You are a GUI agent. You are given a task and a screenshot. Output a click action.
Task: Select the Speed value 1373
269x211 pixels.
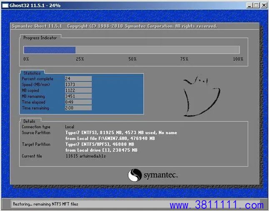click(78, 84)
